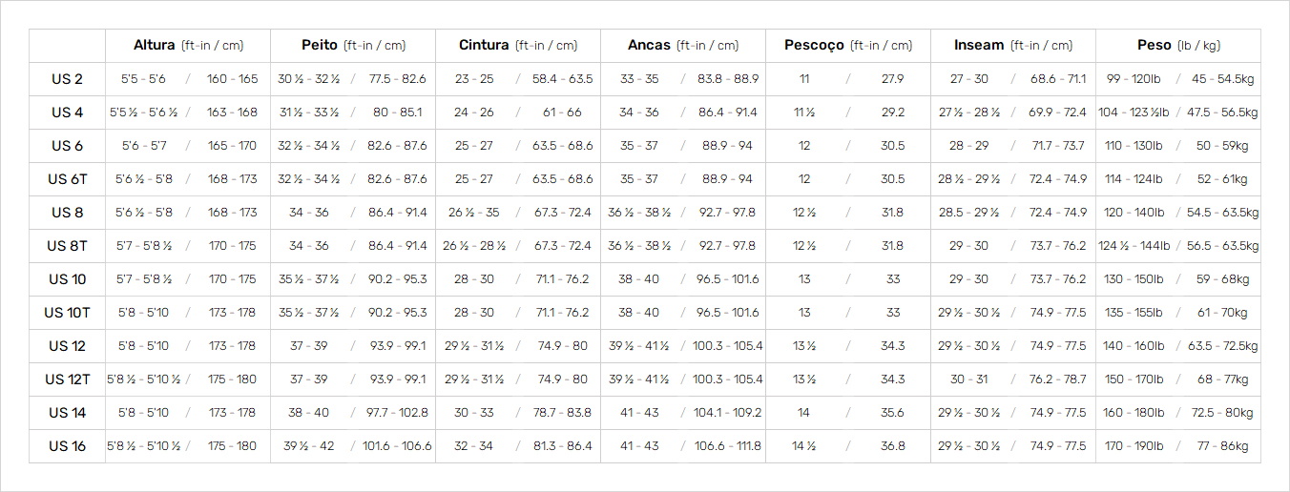Click the US 8 row label
Screen dimensions: 1290x492
67,213
